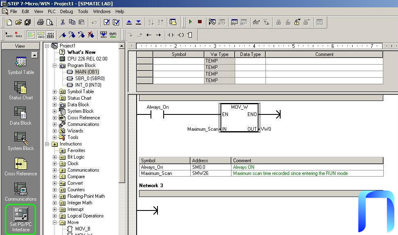The height and width of the screenshot is (235, 398).
Task: Open System Block from the View bar
Action: 21,141
